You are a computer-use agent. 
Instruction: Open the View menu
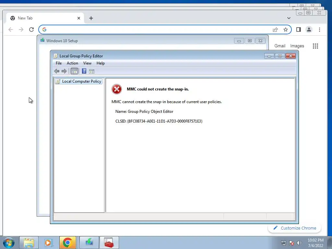(x=87, y=63)
